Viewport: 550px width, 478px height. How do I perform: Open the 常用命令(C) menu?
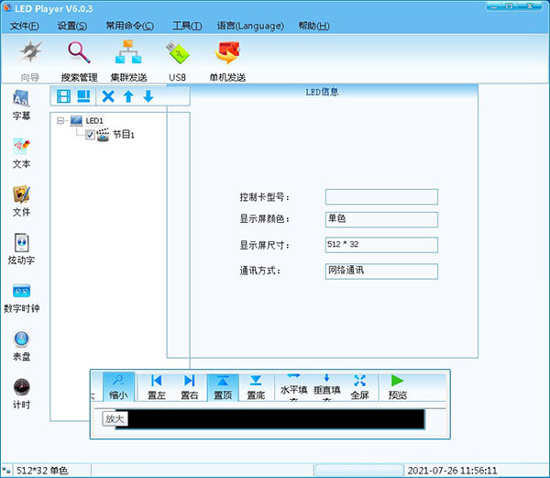(130, 26)
